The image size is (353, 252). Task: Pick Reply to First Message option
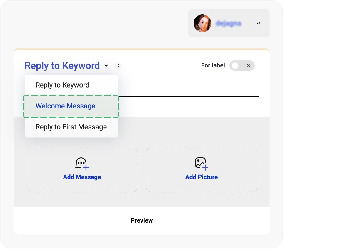pyautogui.click(x=71, y=127)
